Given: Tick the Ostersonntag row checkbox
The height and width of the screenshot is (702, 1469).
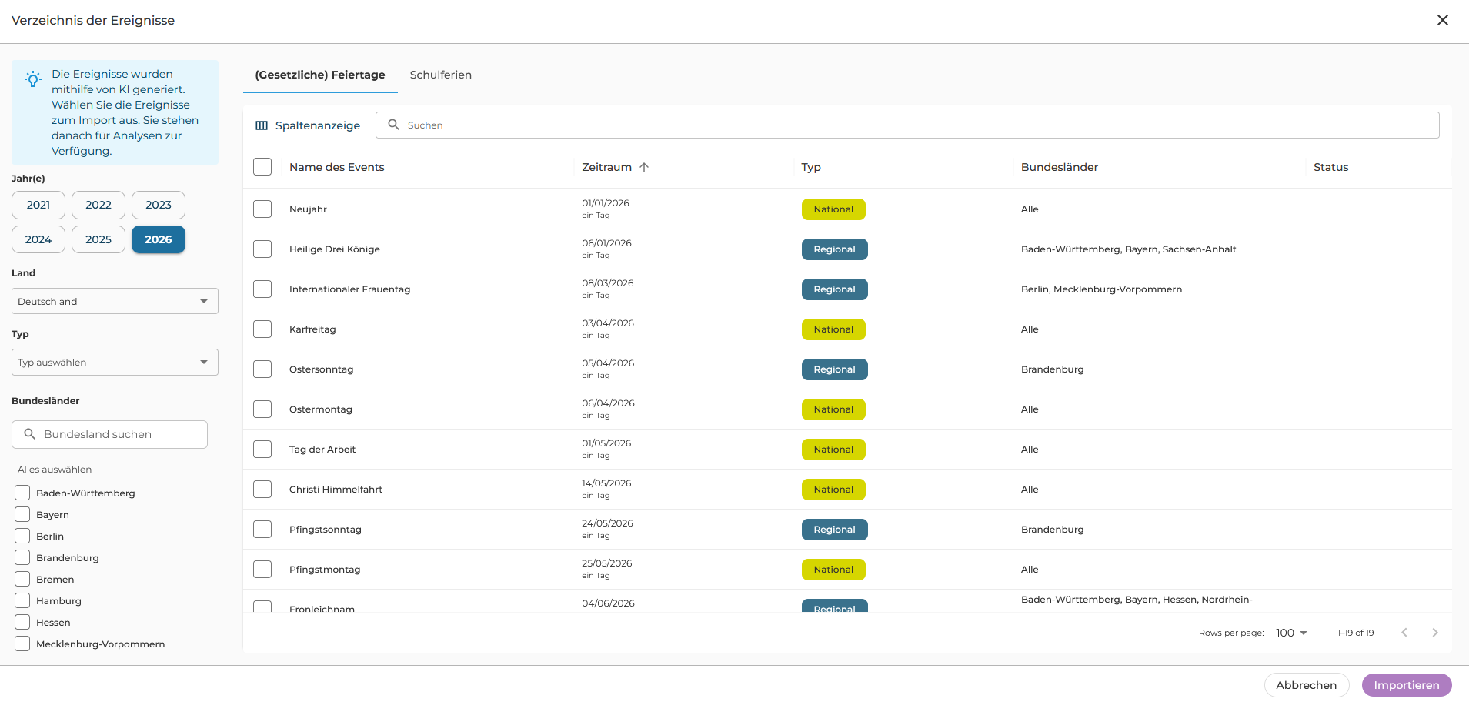Looking at the screenshot, I should click(x=262, y=369).
